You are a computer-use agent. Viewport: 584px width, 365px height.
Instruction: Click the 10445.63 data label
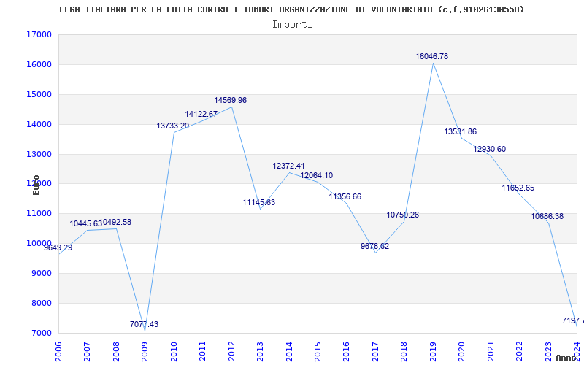[85, 224]
